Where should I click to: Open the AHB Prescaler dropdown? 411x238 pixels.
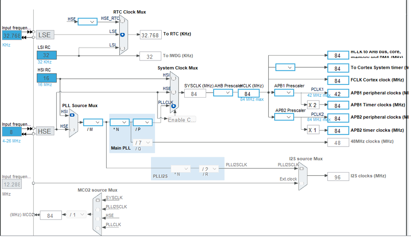pos(223,93)
